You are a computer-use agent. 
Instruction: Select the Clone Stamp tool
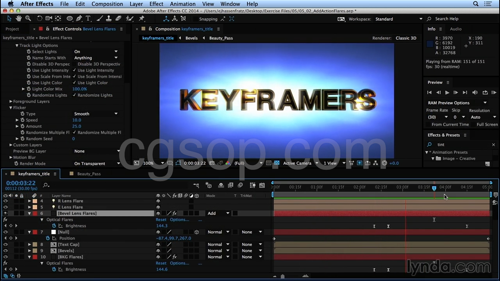click(x=109, y=19)
